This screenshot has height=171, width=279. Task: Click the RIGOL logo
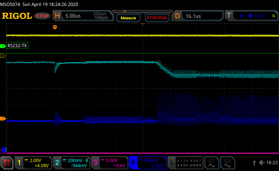(17, 16)
